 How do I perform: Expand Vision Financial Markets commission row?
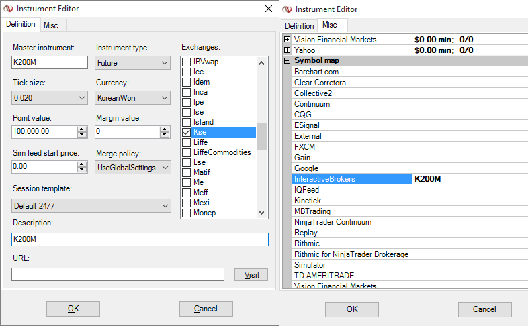click(288, 40)
